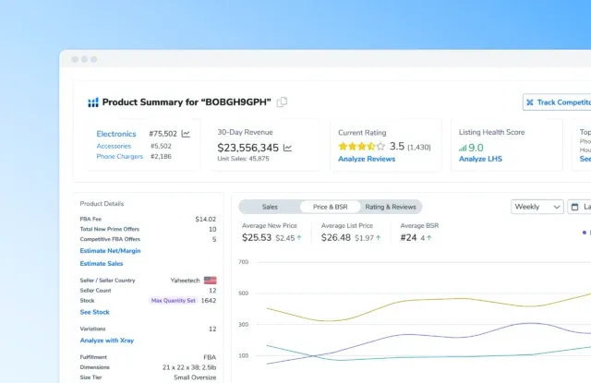This screenshot has height=383, width=591.
Task: Click the Listing Health Score signal icon
Action: 463,148
